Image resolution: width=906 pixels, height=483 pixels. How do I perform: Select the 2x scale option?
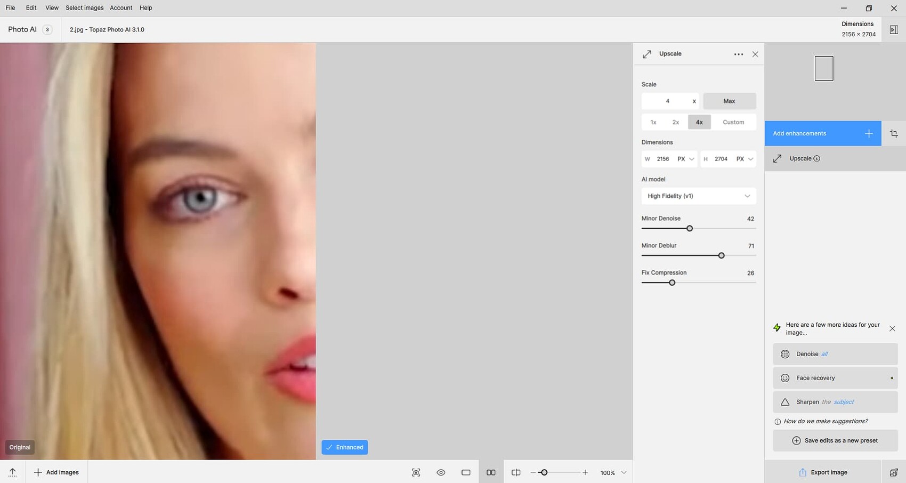pyautogui.click(x=676, y=122)
